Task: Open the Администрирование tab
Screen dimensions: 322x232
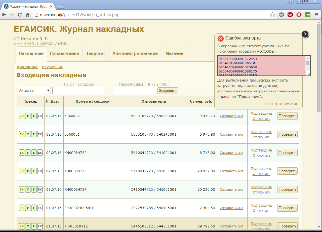Action: coord(135,54)
